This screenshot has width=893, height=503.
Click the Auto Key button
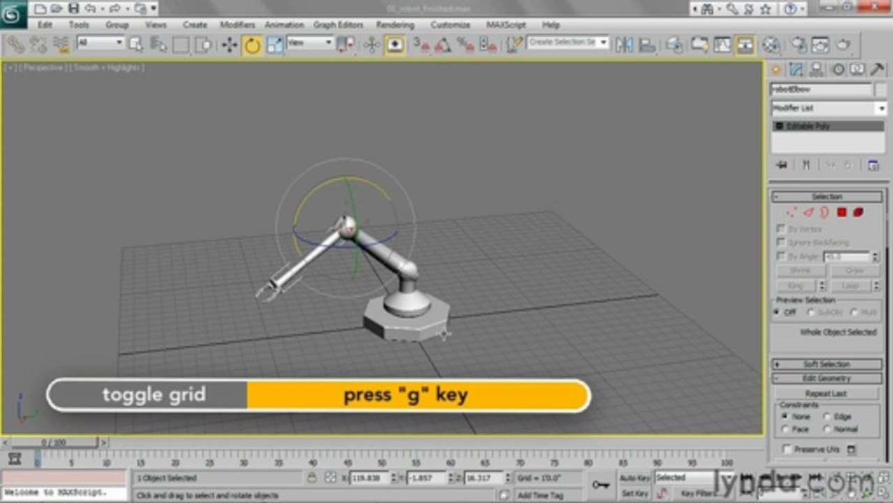coord(634,478)
